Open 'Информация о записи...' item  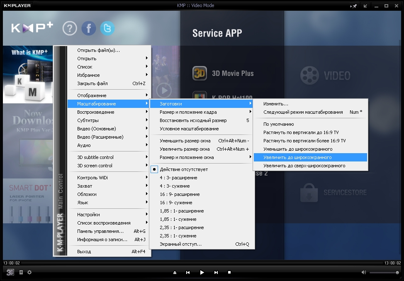coord(109,239)
